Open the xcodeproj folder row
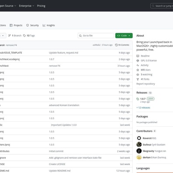The width and height of the screenshot is (173, 173). tap(10, 59)
